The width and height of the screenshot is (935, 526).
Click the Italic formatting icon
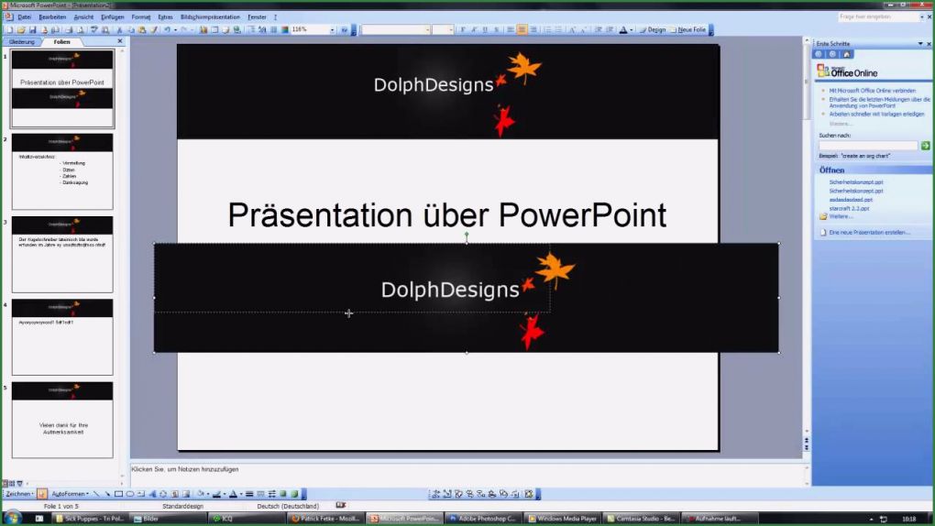(474, 30)
